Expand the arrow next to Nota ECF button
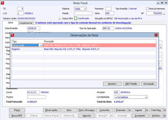The height and width of the screenshot is (120, 168). tap(111, 116)
